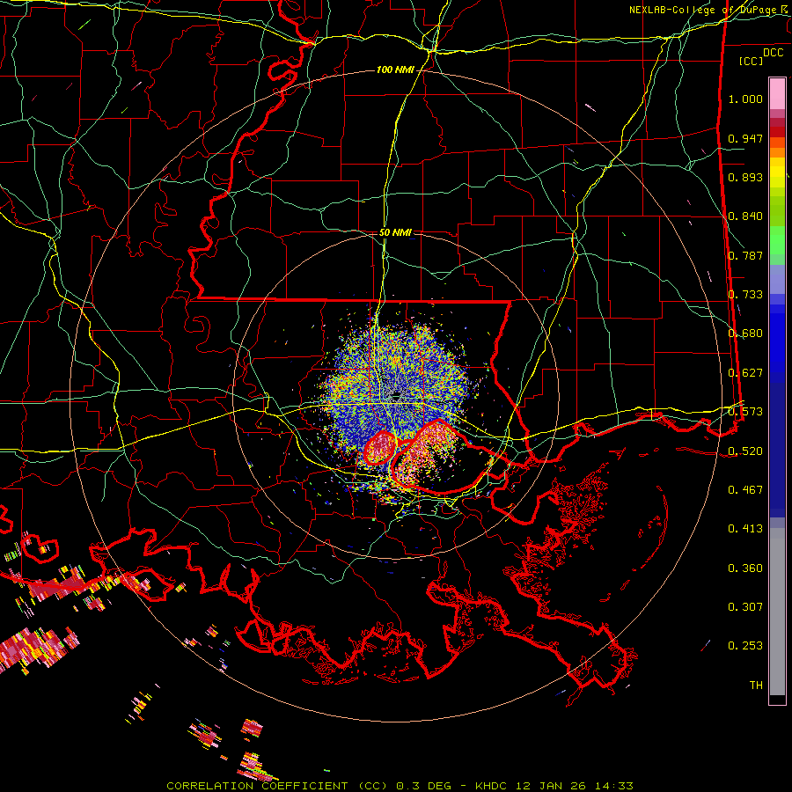Click the 100 NMI range ring label

[x=395, y=70]
